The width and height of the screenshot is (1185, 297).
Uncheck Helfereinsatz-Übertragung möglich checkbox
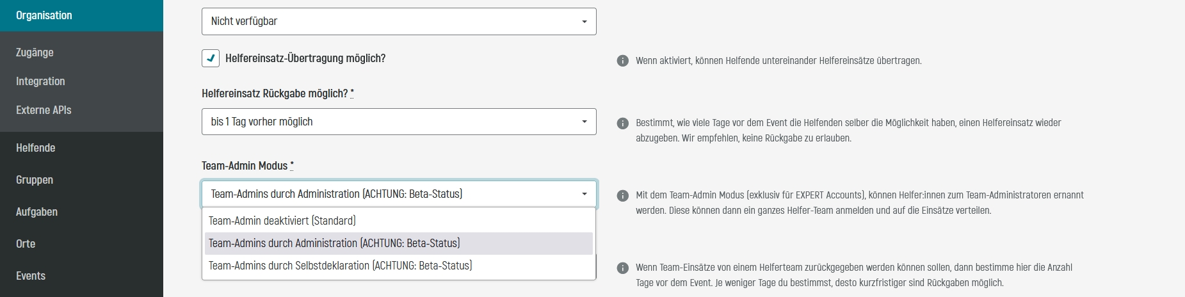(x=211, y=58)
